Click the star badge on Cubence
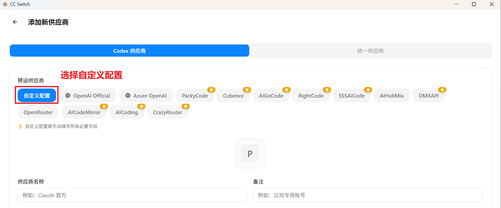Viewport: 501px width, 208px height. click(x=247, y=90)
